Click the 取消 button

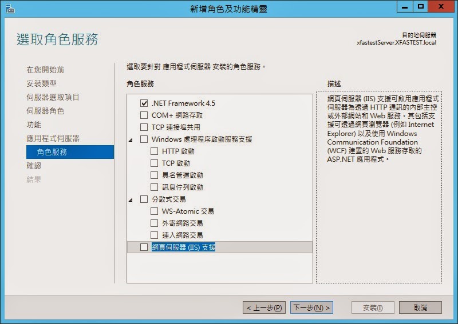click(x=420, y=307)
